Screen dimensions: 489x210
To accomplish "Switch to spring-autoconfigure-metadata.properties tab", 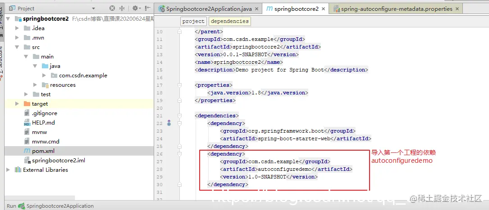I will tap(396, 9).
